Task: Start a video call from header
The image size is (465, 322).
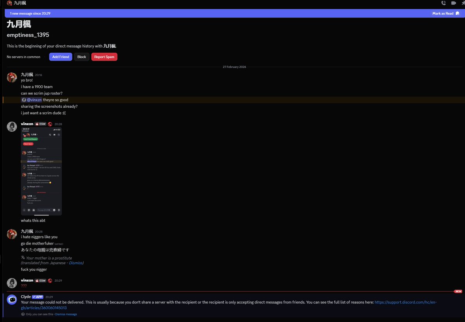Action: point(453,3)
